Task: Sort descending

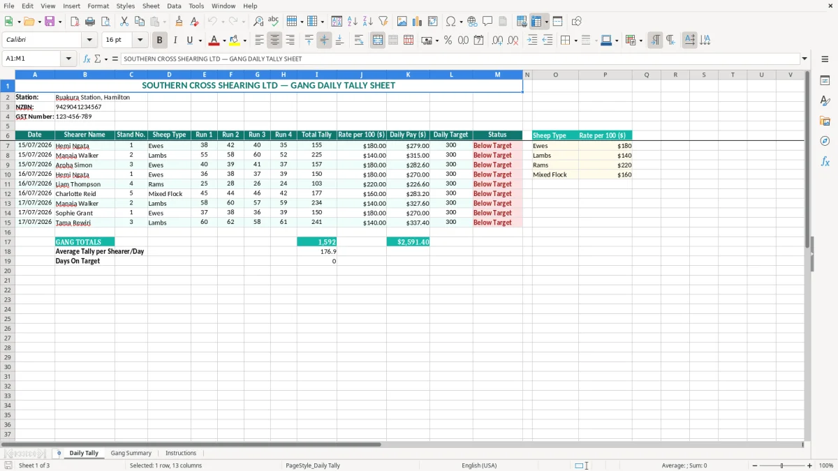Action: tap(368, 22)
